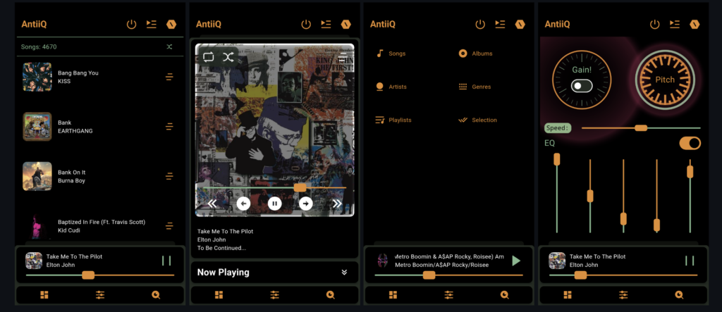Image resolution: width=722 pixels, height=312 pixels.
Task: Skip to next track with double-arrow
Action: point(337,204)
